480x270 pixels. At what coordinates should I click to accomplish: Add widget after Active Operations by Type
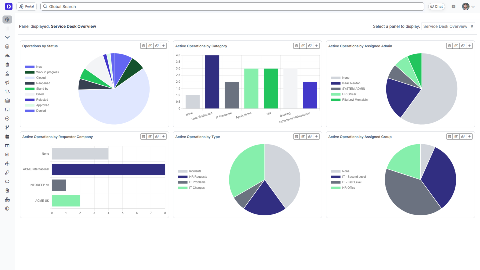pyautogui.click(x=316, y=136)
